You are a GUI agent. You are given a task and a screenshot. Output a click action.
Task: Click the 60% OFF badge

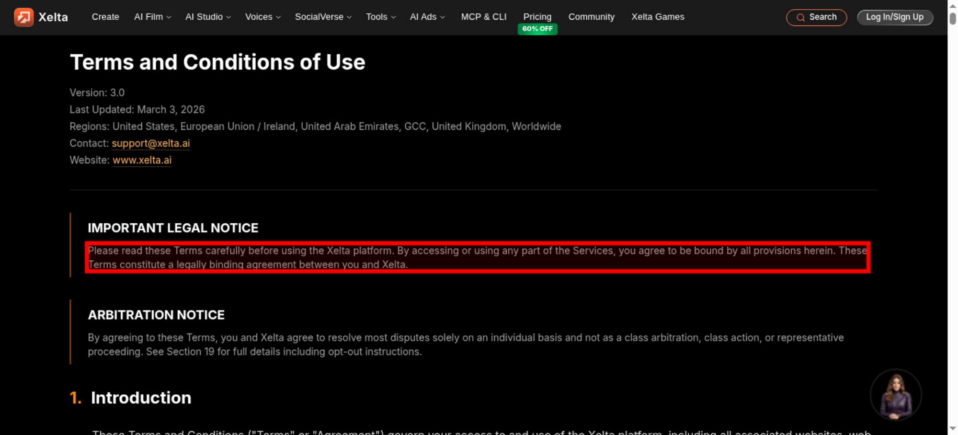537,29
